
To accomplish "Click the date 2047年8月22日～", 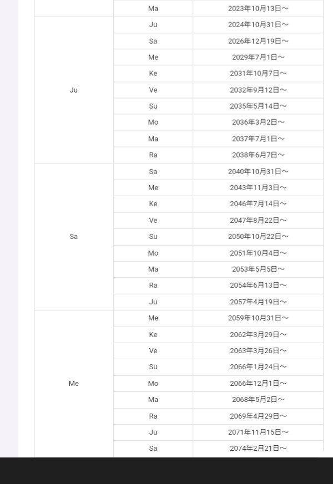I will [258, 220].
